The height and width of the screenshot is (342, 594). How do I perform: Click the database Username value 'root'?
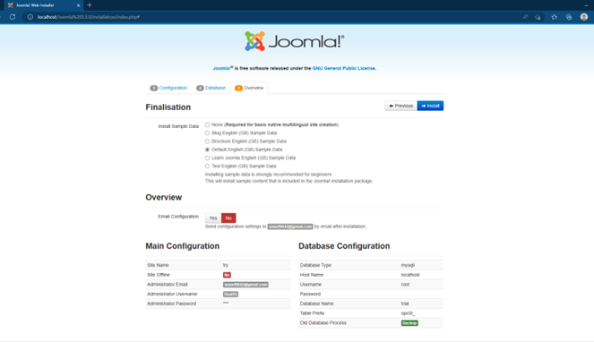click(405, 285)
